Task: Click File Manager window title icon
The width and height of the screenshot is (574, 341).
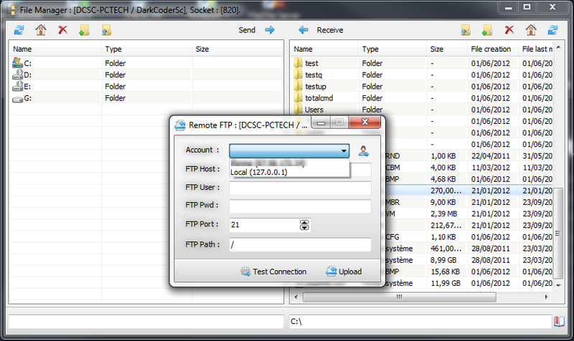Action: (11, 10)
